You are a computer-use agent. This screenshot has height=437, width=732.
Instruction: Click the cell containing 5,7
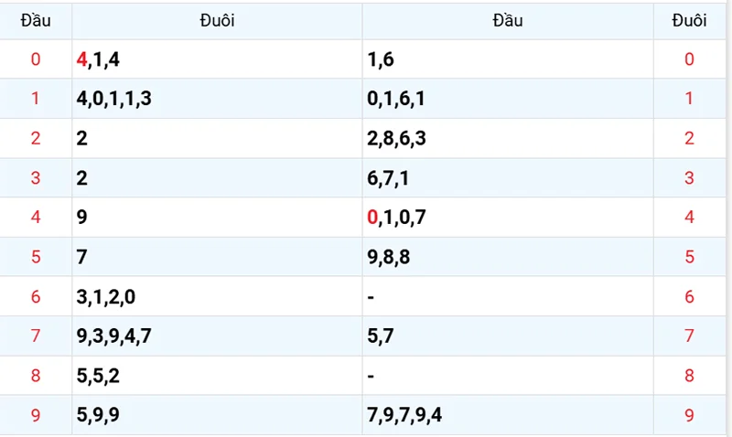pos(381,336)
